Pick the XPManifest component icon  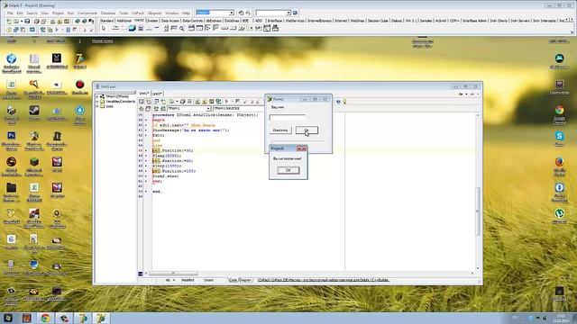(275, 28)
